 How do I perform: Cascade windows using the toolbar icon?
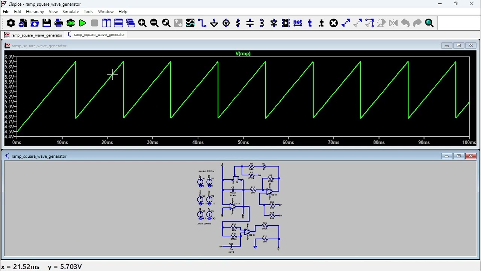tap(131, 23)
